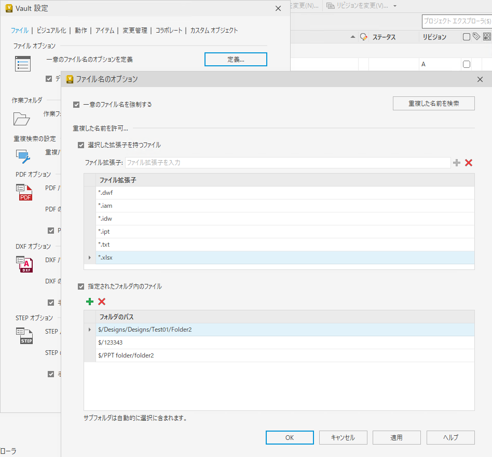Screen dimensions: 492x457
Task: Click the row arrow beside the Test01/Folder2 path
Action: 90,330
